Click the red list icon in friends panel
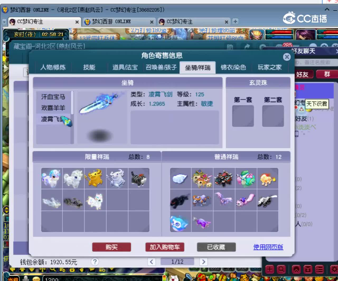The width and height of the screenshot is (338, 281). (x=319, y=269)
